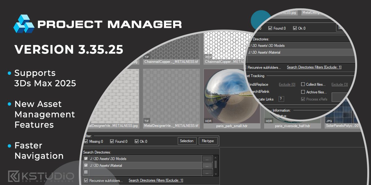371x185 pixels.
Task: Select the paris_park_small.hdr thumbnail
Action: click(232, 99)
